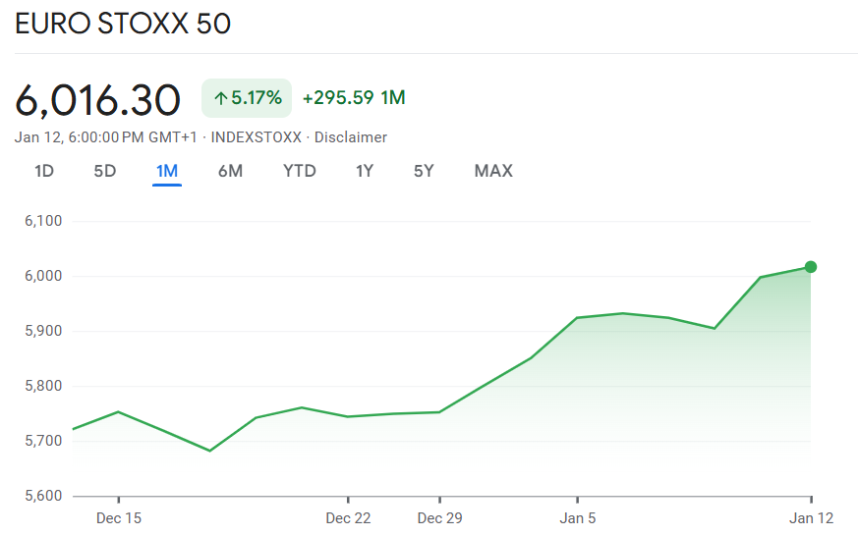Viewport: 858px width, 536px height.
Task: Click the Dec 22 date axis label
Action: tap(348, 518)
